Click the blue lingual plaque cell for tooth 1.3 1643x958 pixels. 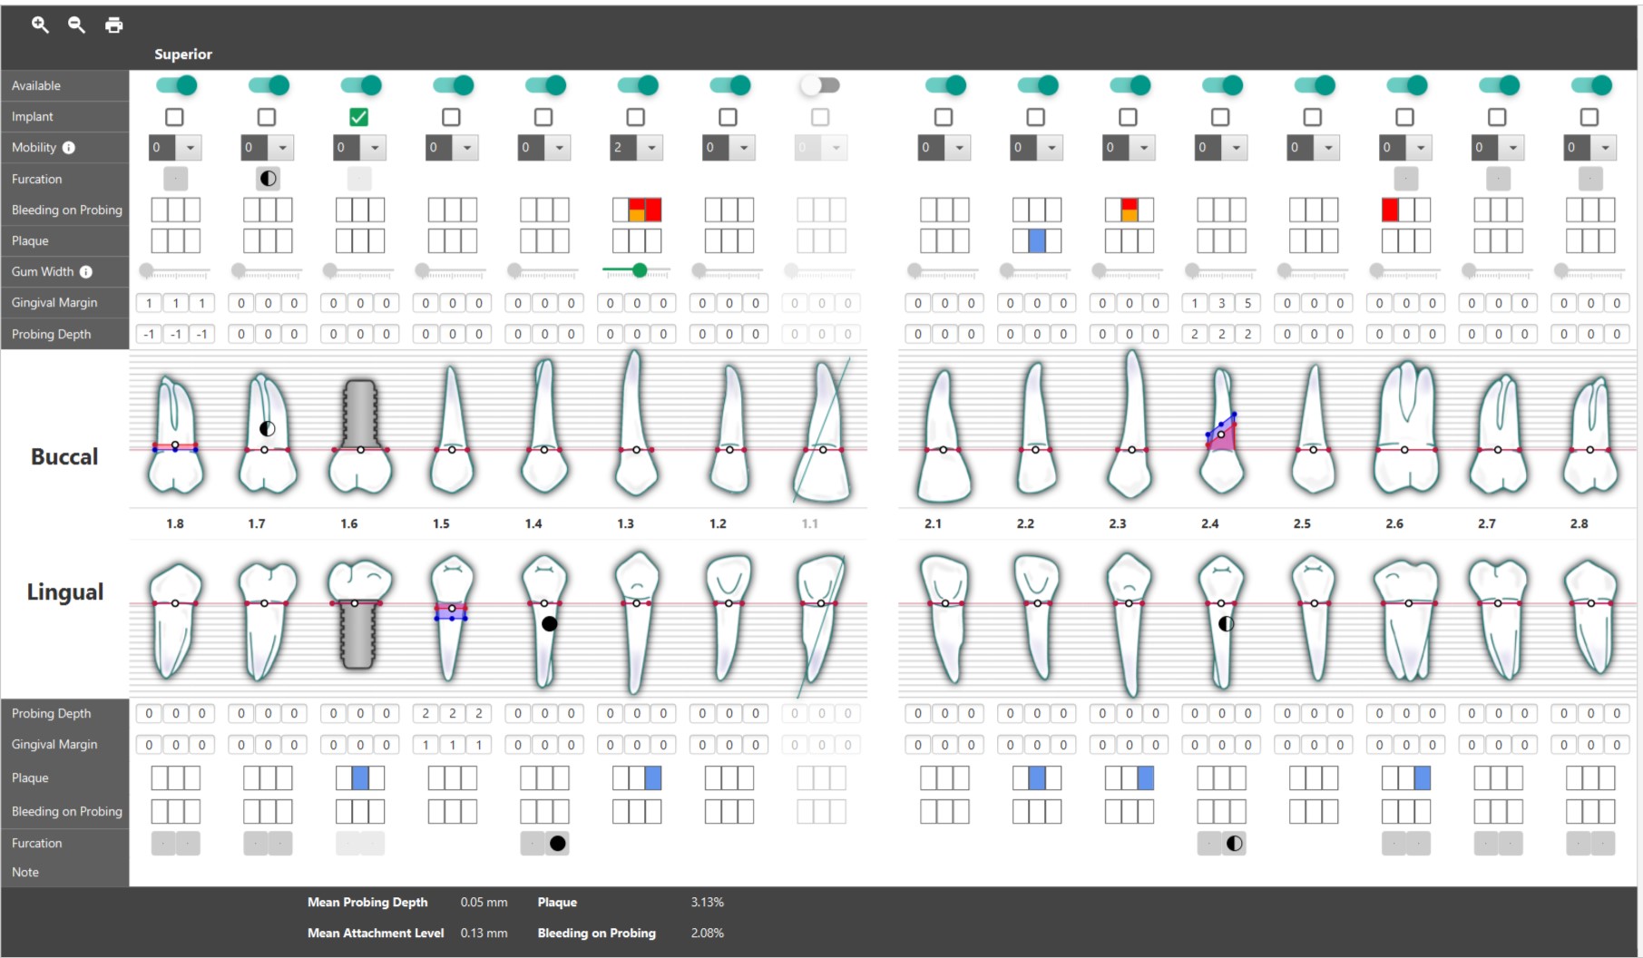coord(652,778)
